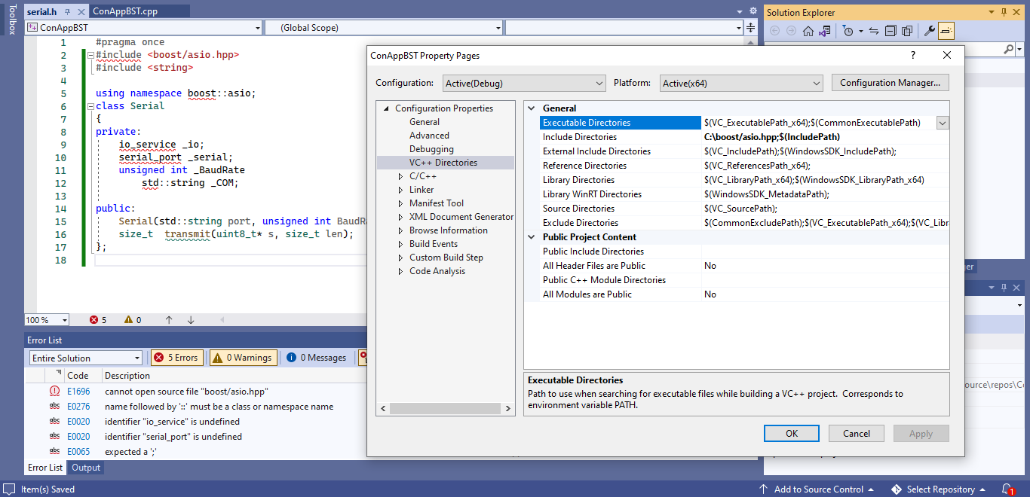
Task: Open Properties wrench icon in Solution Explorer
Action: (x=929, y=31)
